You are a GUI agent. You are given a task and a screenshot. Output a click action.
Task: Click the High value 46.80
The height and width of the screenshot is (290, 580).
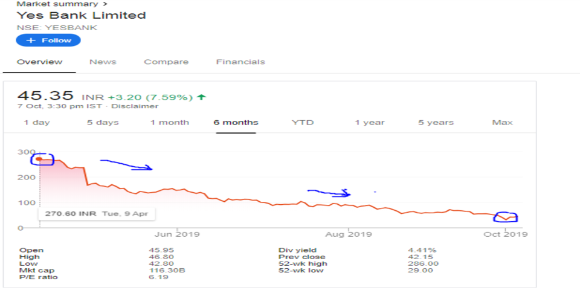(x=161, y=257)
